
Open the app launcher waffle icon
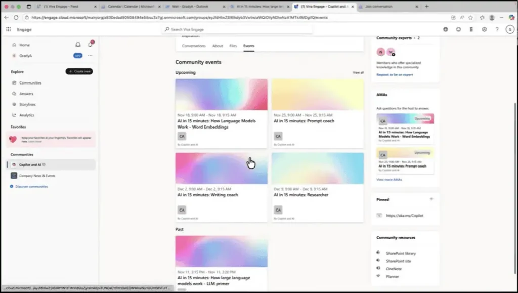click(x=8, y=29)
